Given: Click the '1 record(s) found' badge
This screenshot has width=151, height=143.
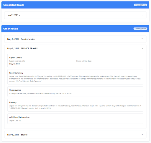Looking at the screenshot, I should (x=140, y=5).
